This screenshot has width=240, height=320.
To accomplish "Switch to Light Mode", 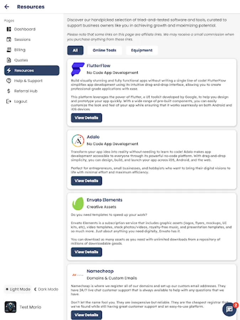I will (x=17, y=289).
